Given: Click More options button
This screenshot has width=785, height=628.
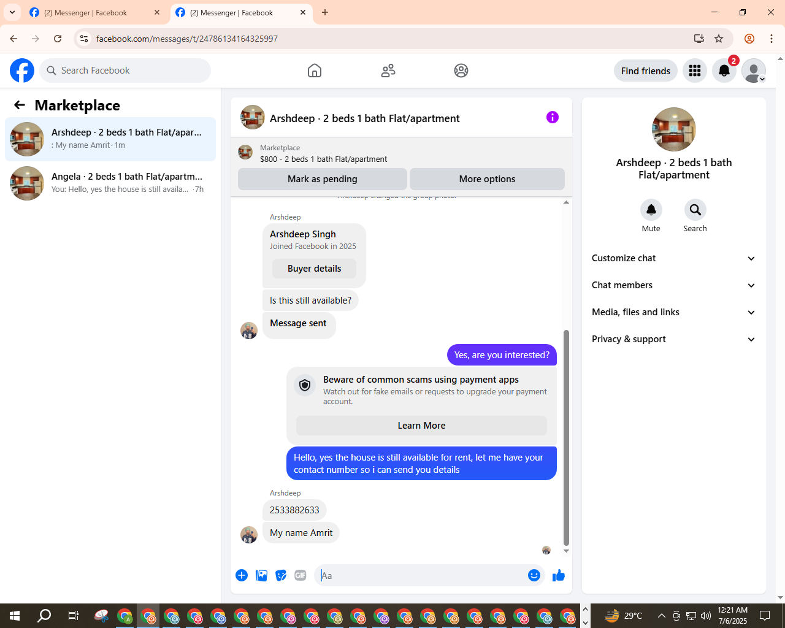Looking at the screenshot, I should pos(487,179).
